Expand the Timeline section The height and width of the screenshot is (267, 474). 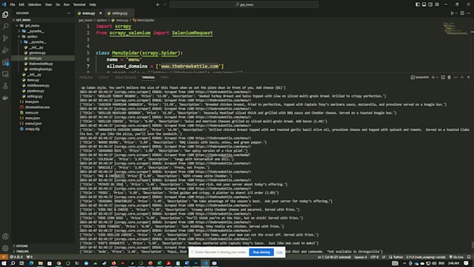click(x=22, y=251)
